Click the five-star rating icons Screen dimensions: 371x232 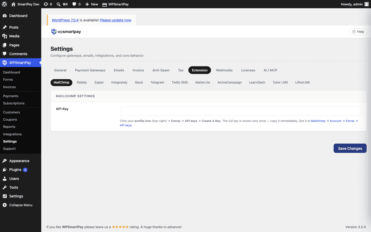(120, 227)
